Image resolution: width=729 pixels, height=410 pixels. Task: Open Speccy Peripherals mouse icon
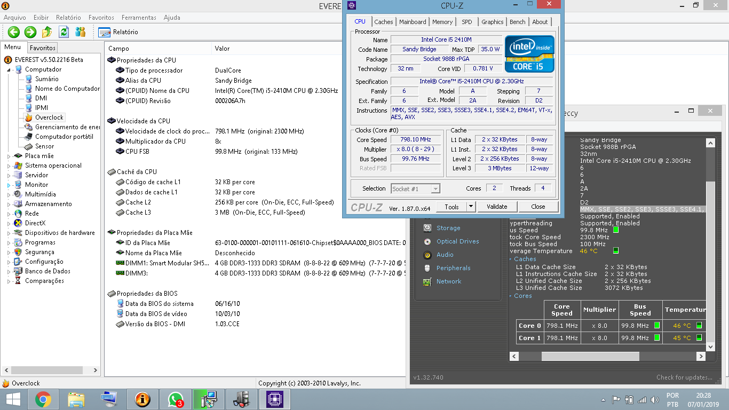click(427, 268)
